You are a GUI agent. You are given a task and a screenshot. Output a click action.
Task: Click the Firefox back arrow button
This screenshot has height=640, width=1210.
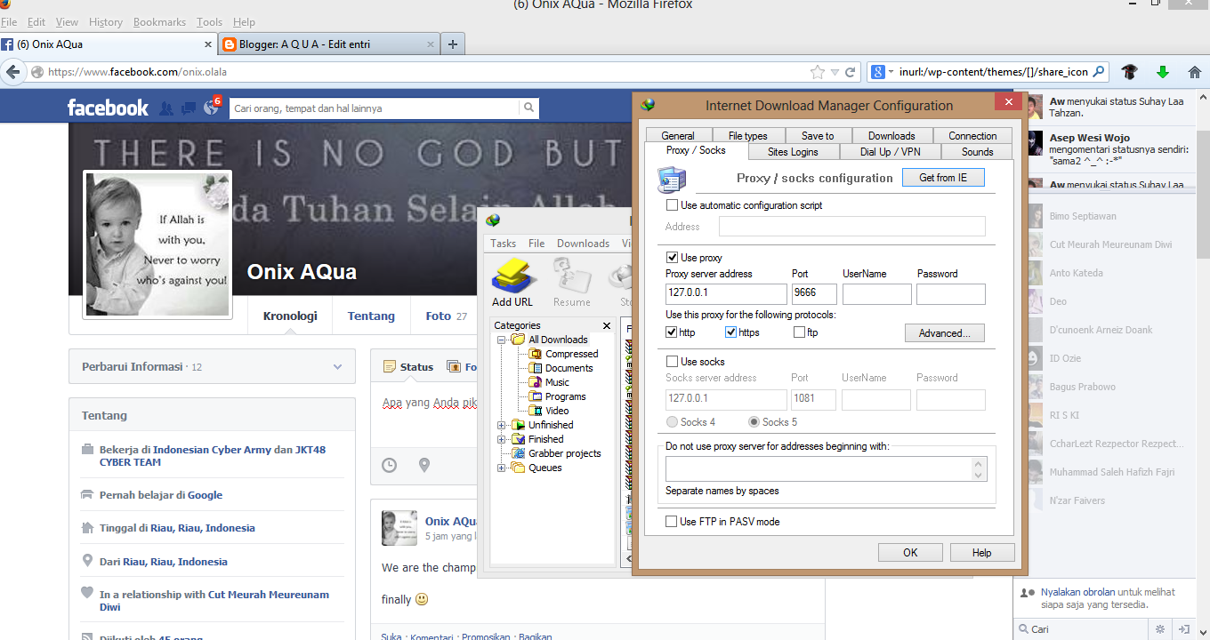(x=12, y=72)
